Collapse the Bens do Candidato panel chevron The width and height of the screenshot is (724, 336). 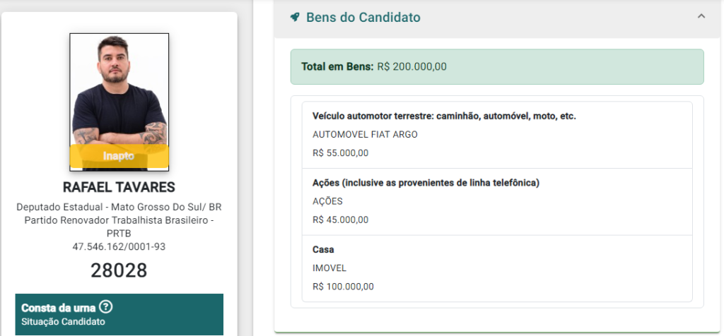(701, 17)
